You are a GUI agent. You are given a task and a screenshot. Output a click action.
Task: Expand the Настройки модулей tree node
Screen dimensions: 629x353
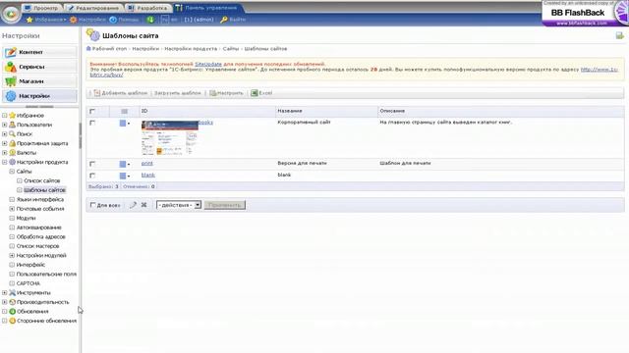pos(12,255)
